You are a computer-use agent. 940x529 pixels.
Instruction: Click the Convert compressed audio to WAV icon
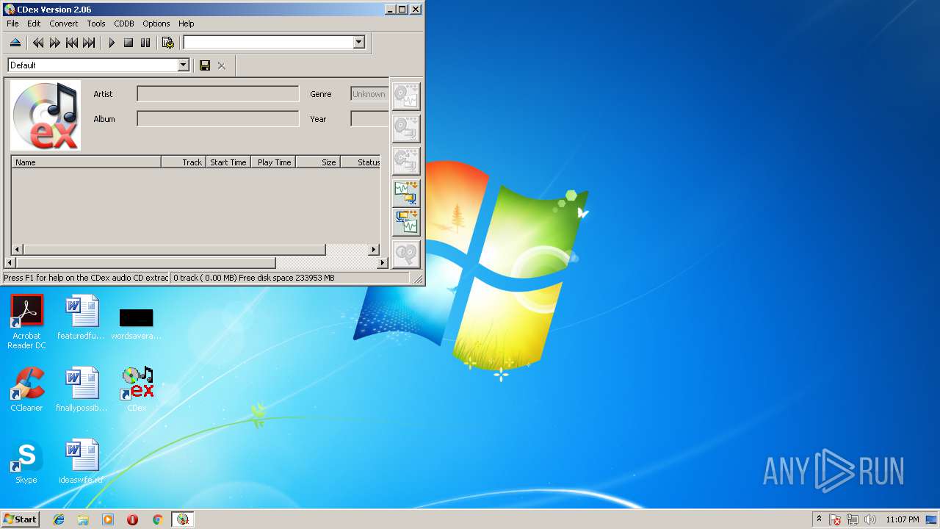406,223
